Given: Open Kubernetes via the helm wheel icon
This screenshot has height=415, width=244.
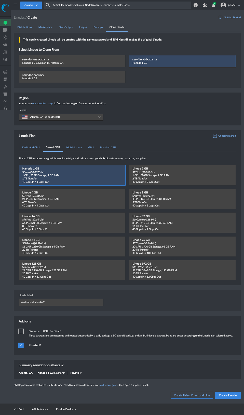Looking at the screenshot, I should 5,87.
